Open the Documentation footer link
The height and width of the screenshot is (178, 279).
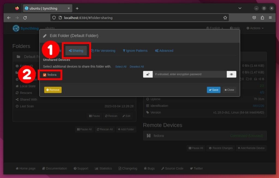pyautogui.click(x=54, y=168)
